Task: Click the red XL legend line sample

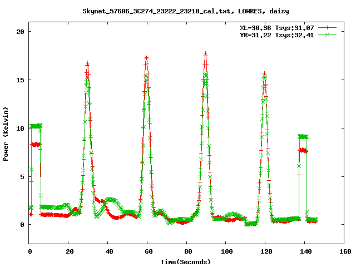Action: (x=327, y=28)
